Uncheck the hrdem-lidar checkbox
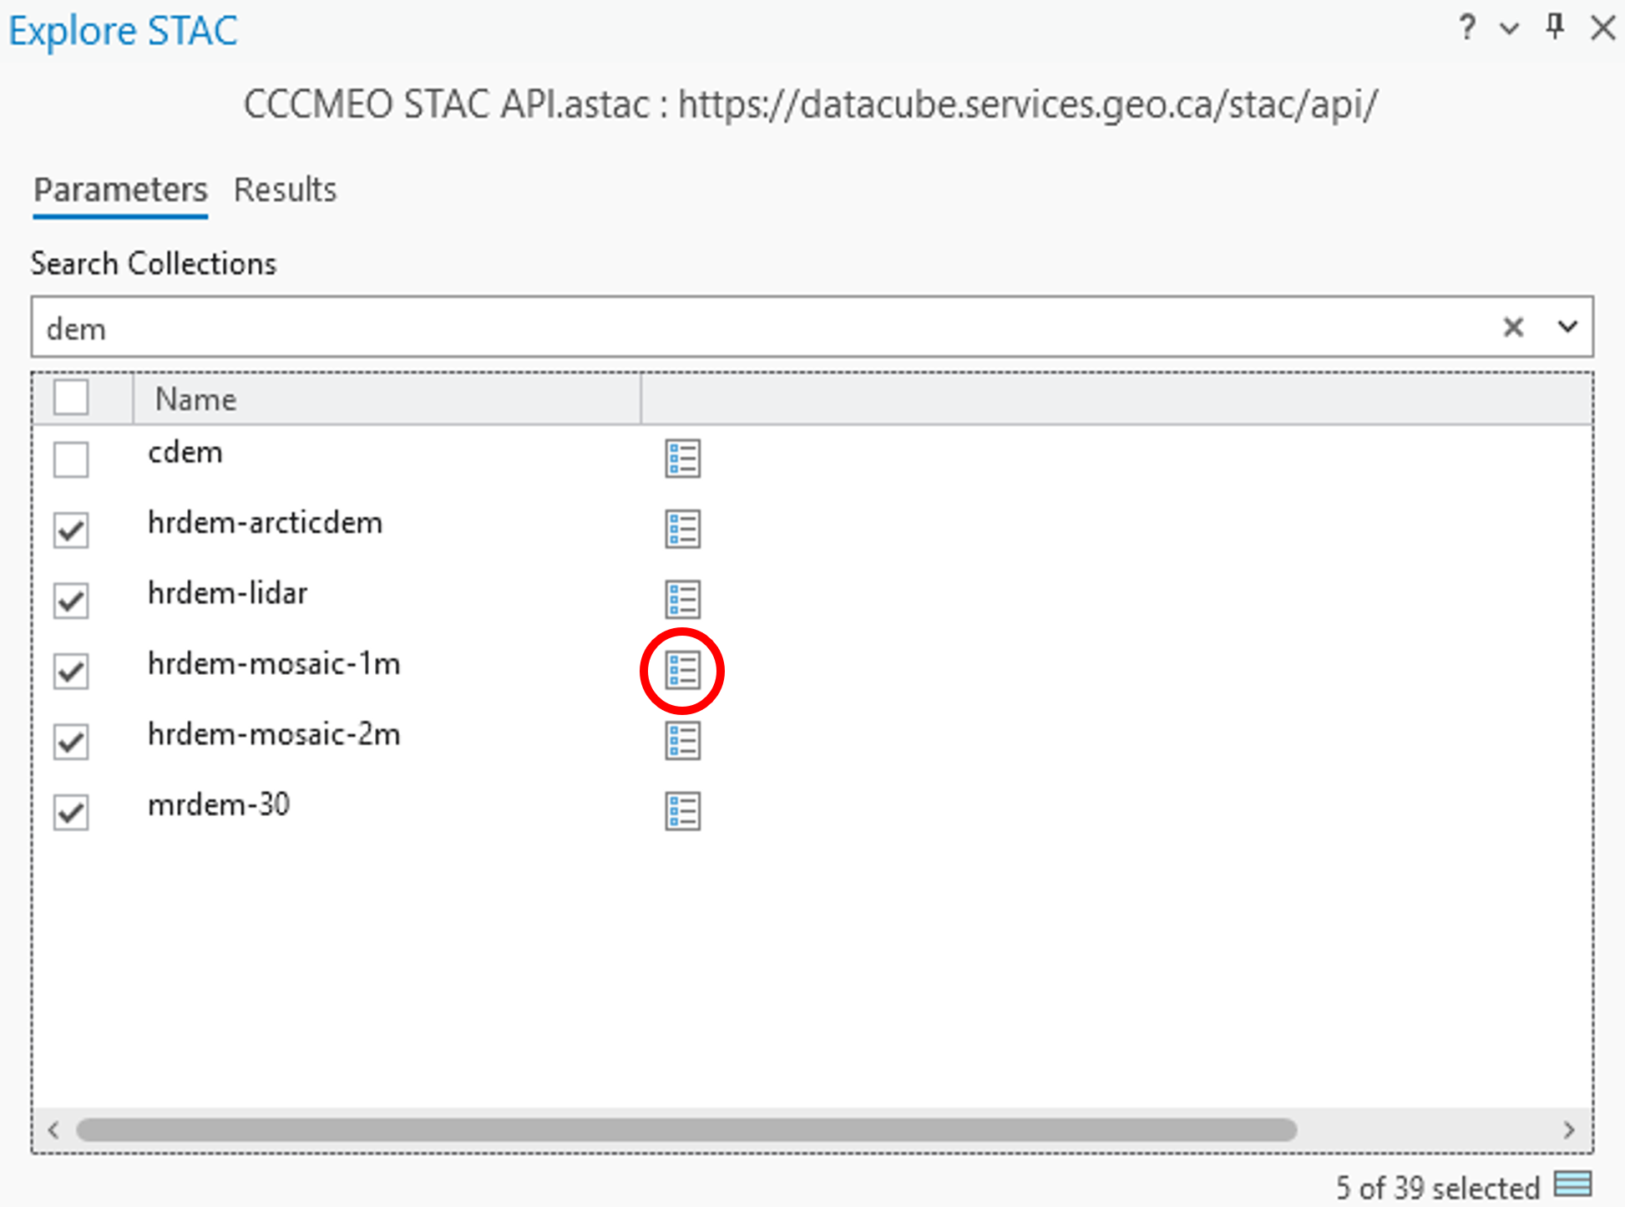The height and width of the screenshot is (1207, 1625). [x=71, y=601]
